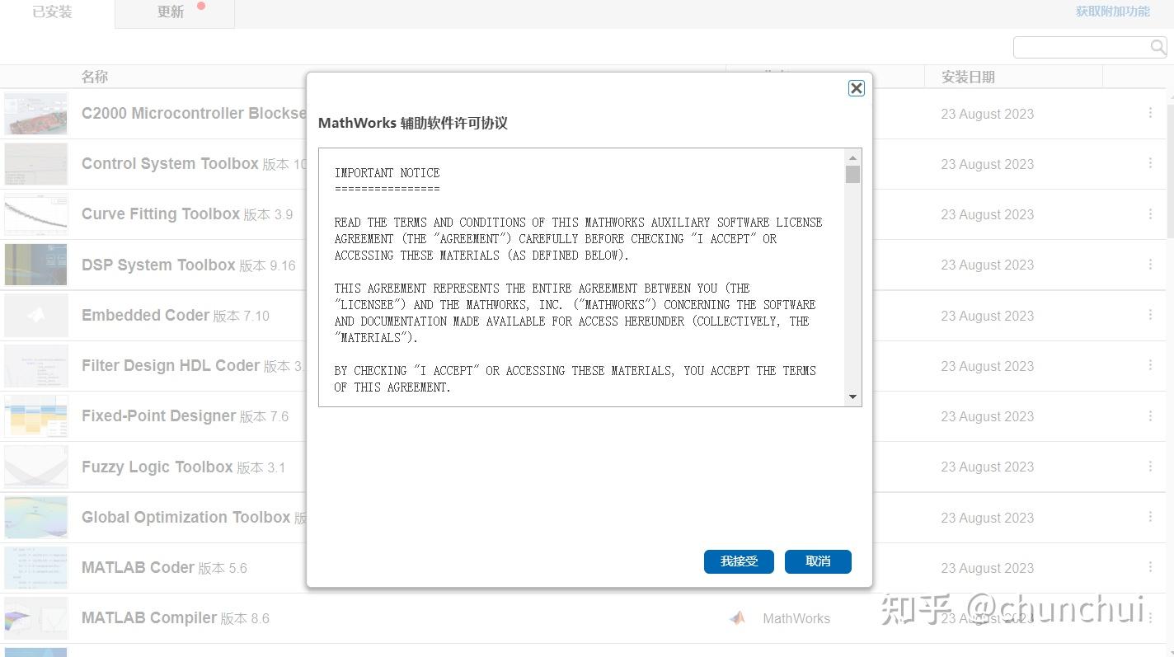Screen dimensions: 1174x657
Task: Click the search magnifier icon
Action: coord(1159,47)
